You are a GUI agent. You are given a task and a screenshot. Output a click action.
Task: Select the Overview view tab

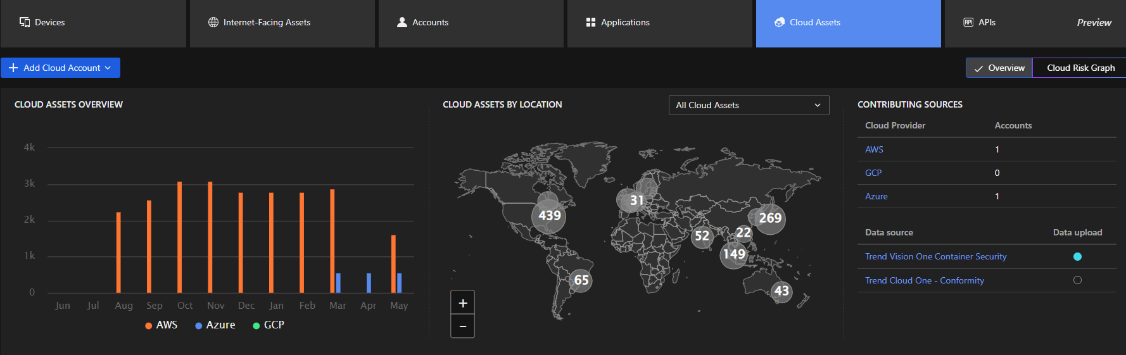coord(999,68)
